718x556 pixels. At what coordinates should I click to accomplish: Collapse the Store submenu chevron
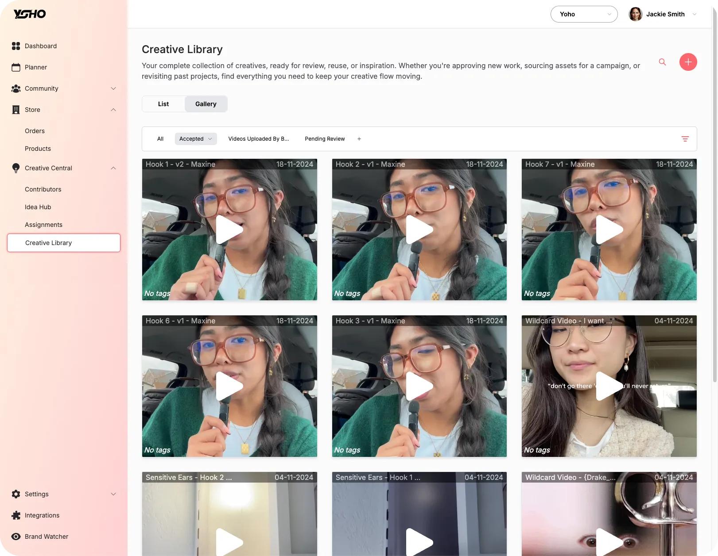click(113, 110)
